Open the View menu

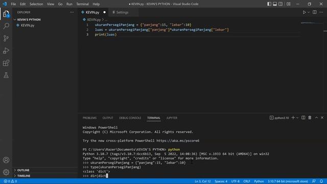click(51, 4)
